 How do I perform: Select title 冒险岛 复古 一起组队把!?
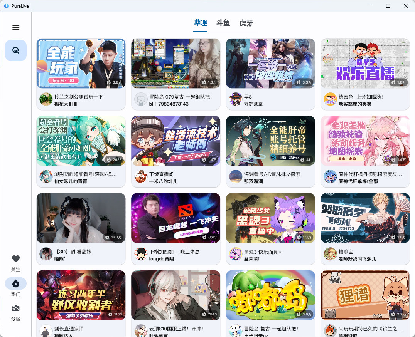point(271,329)
